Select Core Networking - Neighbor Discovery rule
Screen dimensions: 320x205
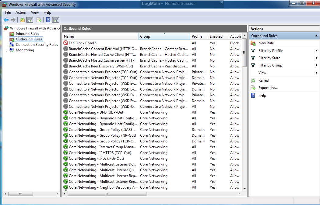coord(103,187)
